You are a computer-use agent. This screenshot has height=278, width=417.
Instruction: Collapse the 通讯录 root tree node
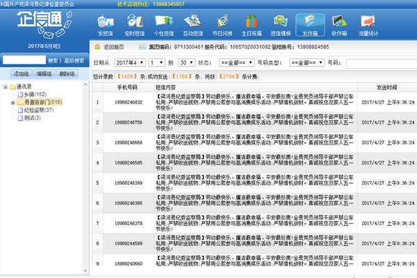pos(6,87)
